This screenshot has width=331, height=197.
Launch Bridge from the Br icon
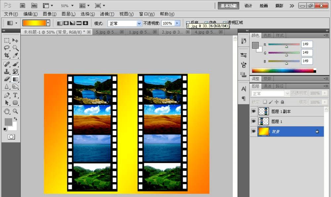(x=23, y=6)
